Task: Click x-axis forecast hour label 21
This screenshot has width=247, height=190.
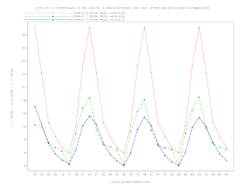Action: coord(83,174)
